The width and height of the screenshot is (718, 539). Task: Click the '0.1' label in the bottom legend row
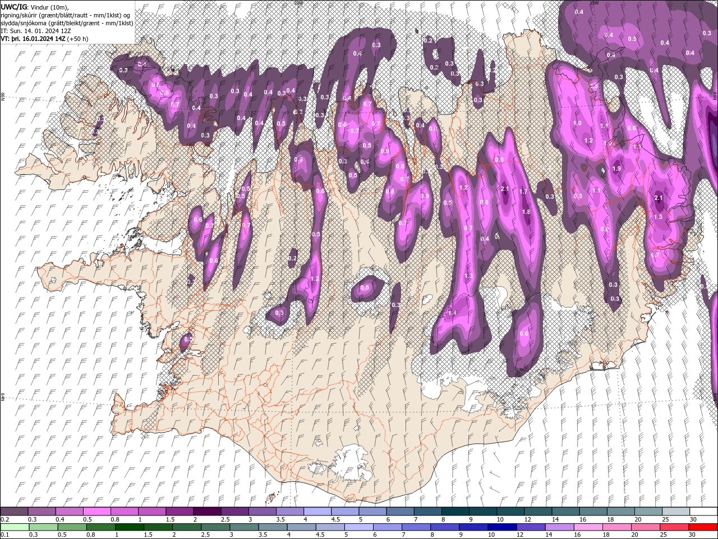pos(4,535)
